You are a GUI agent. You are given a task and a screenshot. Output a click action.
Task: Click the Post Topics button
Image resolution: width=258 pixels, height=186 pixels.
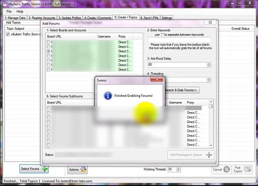point(242,169)
